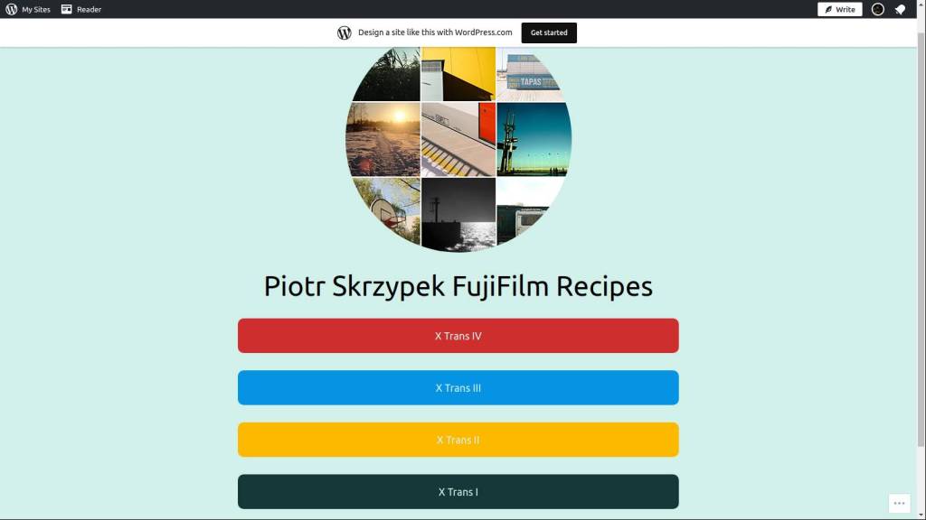Click the Write pen button
The image size is (926, 520).
pos(840,9)
